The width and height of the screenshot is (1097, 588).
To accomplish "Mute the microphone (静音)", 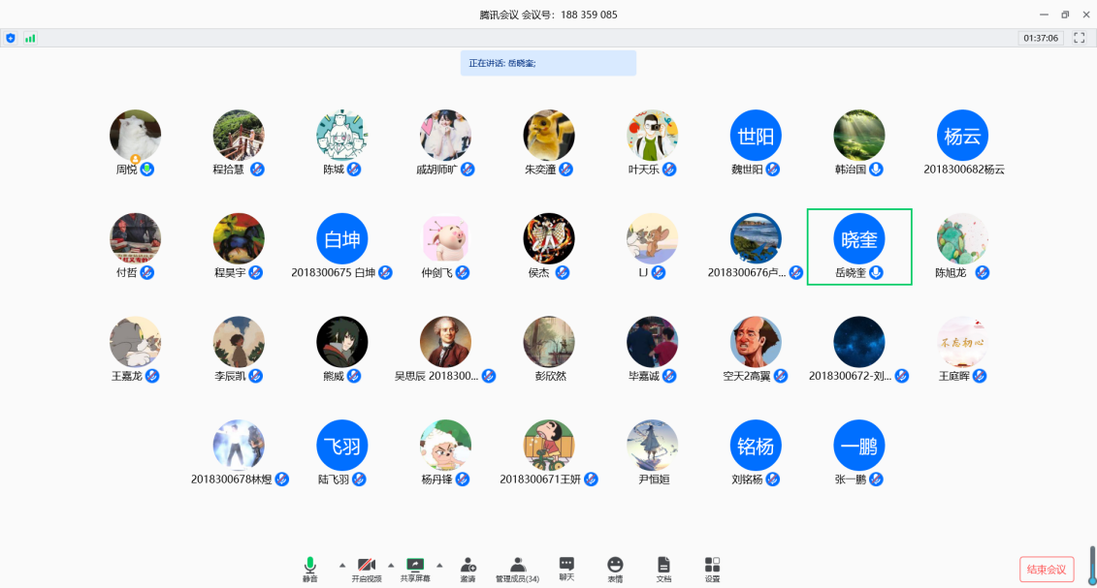I will point(310,569).
